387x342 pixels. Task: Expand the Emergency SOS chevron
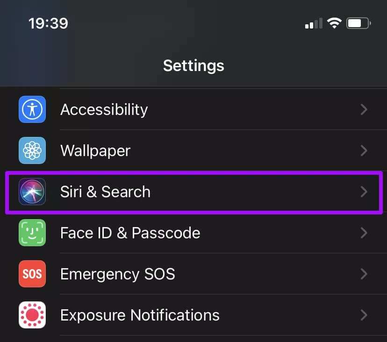pos(364,274)
